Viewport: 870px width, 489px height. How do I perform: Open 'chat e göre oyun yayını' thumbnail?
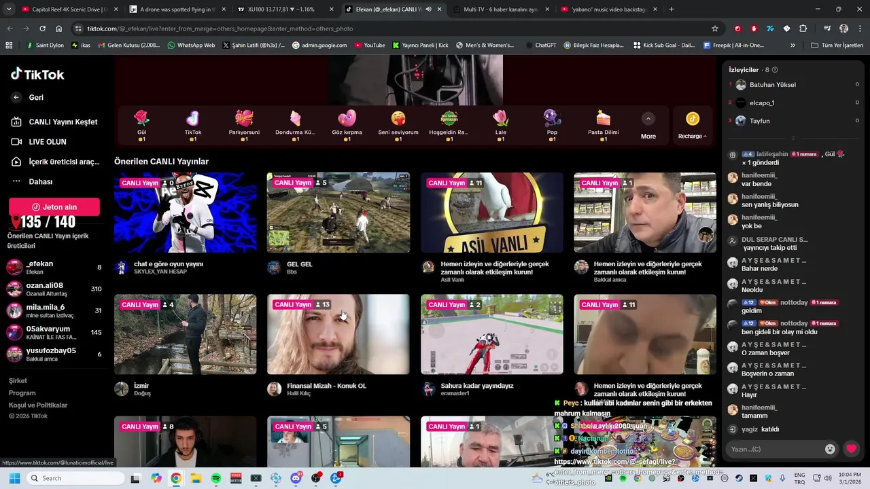tap(186, 213)
